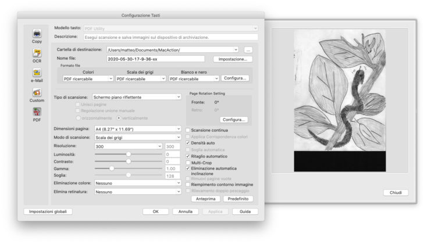Select the orizzontalmente radio button
The image size is (424, 244).
tap(79, 118)
